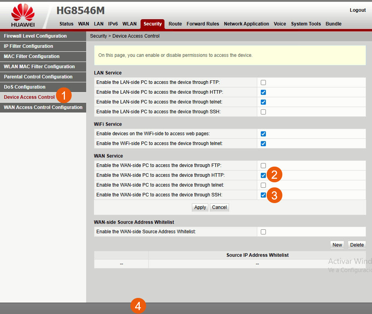Open WAN Access Control Configuration
Viewport: 372px width, 314px height.
tap(43, 107)
